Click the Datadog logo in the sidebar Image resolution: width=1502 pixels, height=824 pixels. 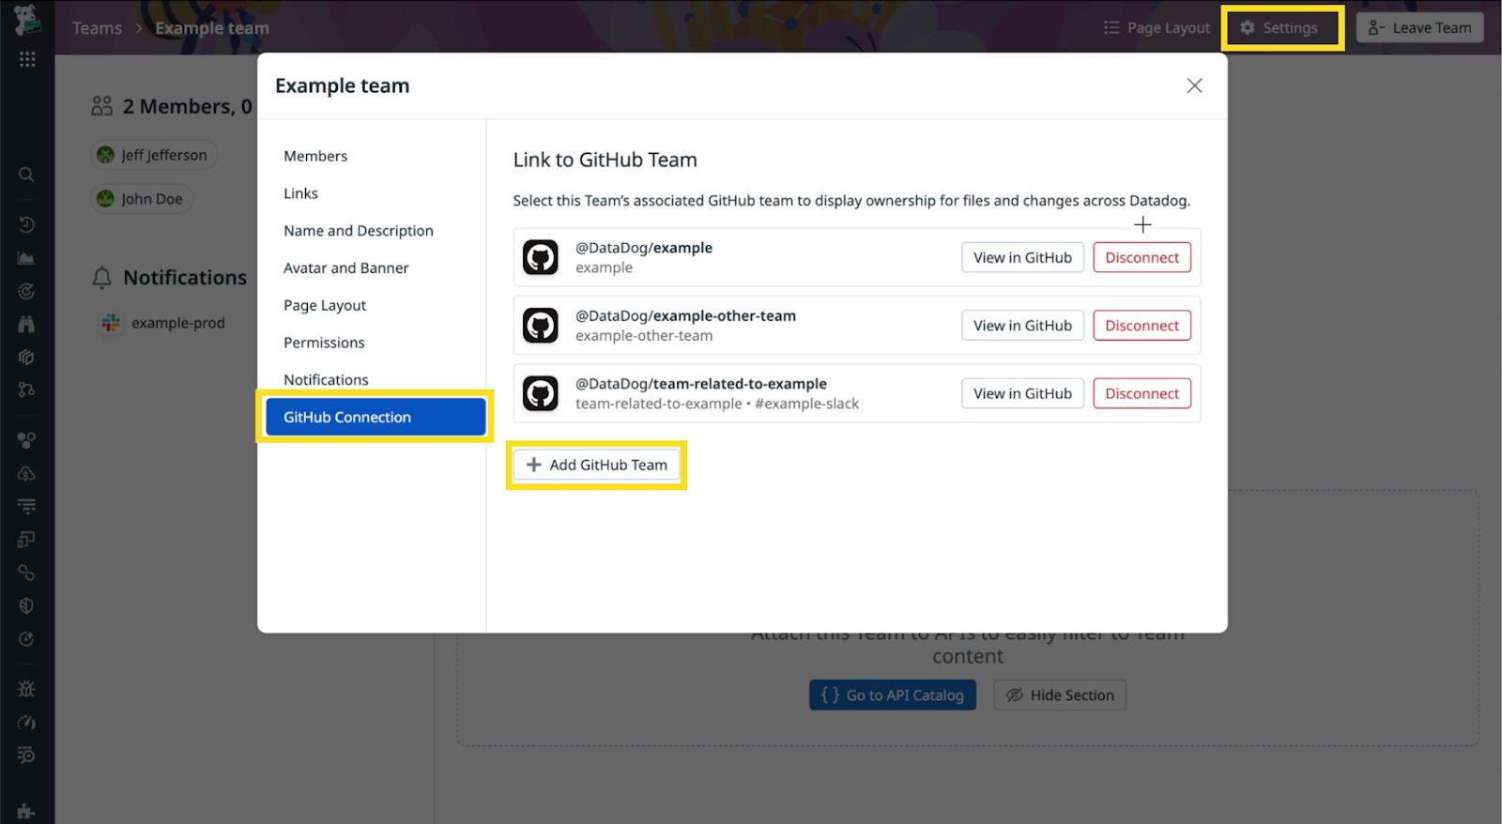pos(26,20)
